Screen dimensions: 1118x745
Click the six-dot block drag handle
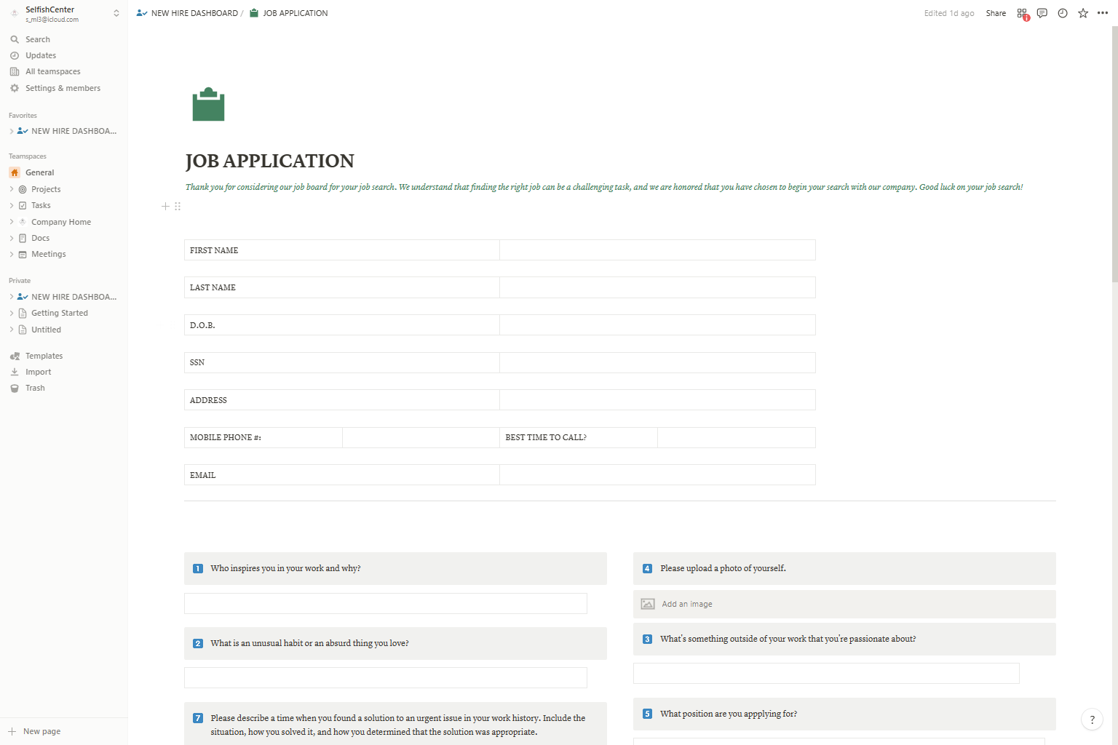(178, 207)
